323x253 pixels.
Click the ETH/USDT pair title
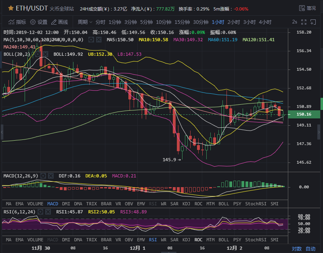tap(32, 8)
